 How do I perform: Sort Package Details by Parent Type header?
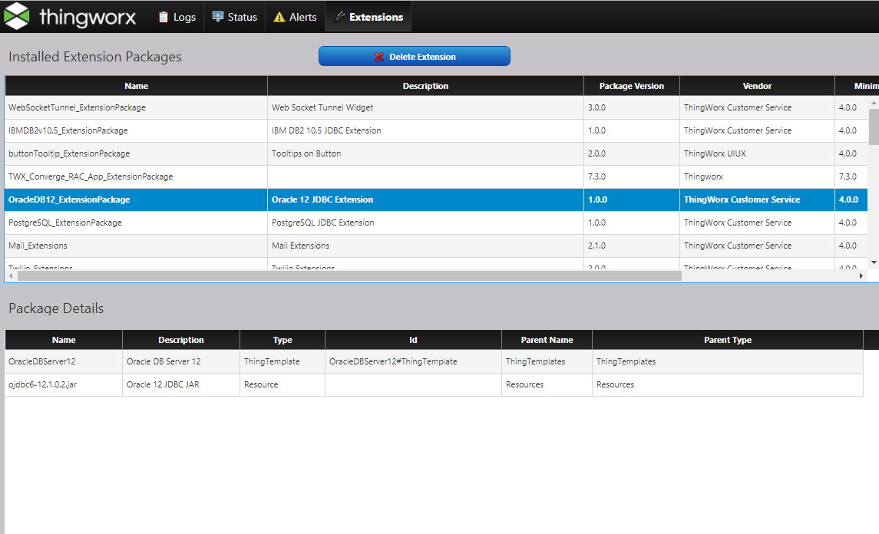[x=728, y=340]
